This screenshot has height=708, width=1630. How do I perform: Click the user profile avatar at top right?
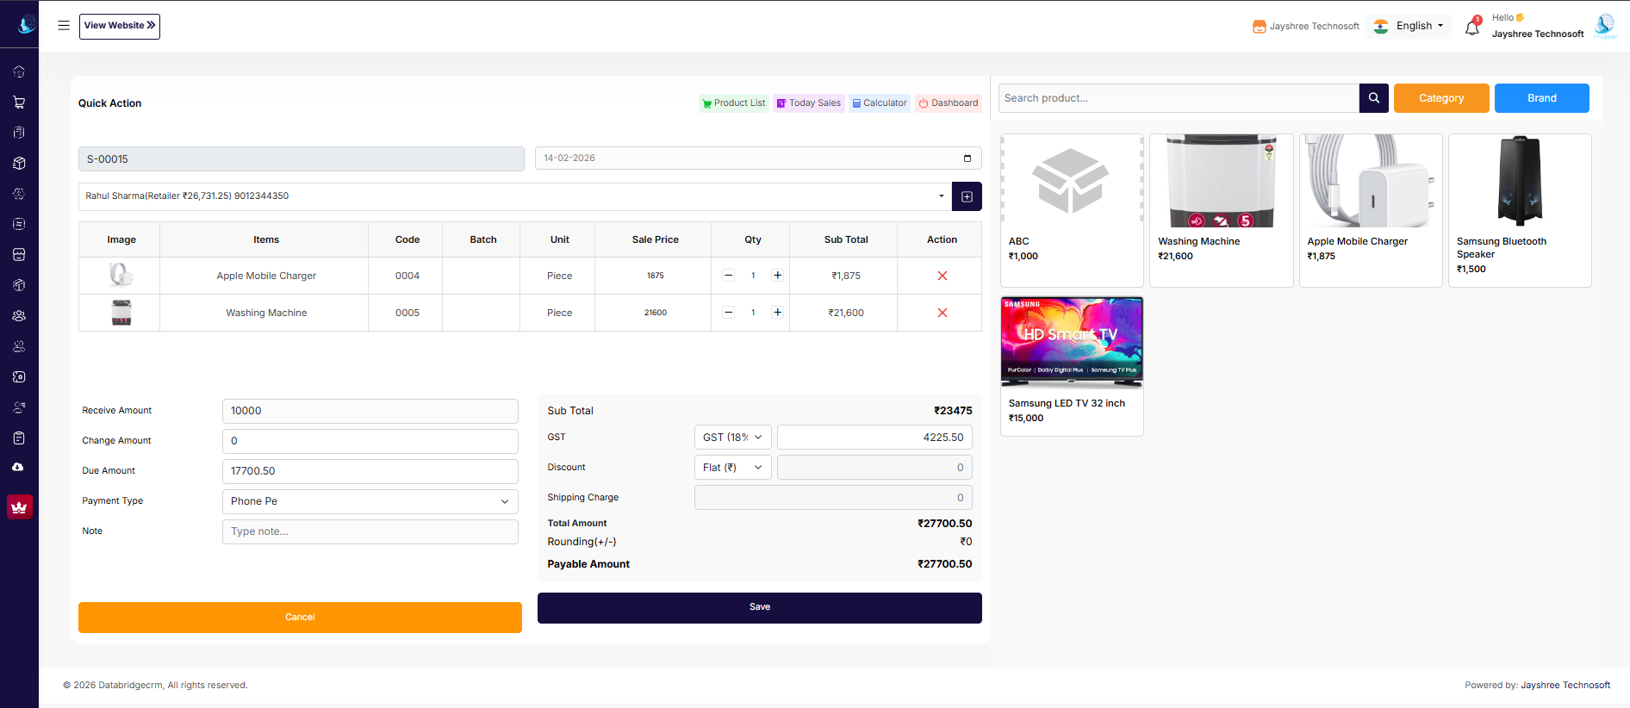pyautogui.click(x=1604, y=26)
